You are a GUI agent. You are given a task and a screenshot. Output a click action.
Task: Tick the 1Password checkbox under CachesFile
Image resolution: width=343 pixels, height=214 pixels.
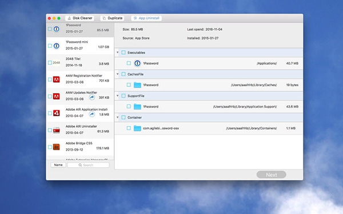pyautogui.click(x=129, y=85)
